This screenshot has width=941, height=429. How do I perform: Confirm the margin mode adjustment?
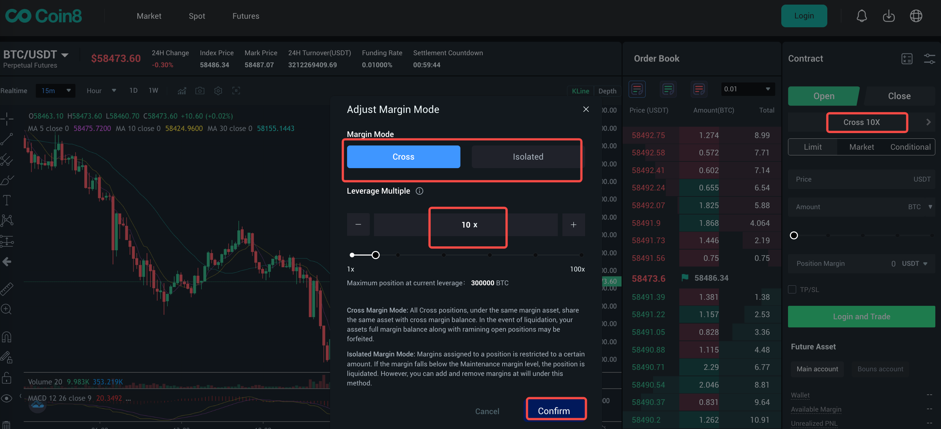(x=554, y=411)
